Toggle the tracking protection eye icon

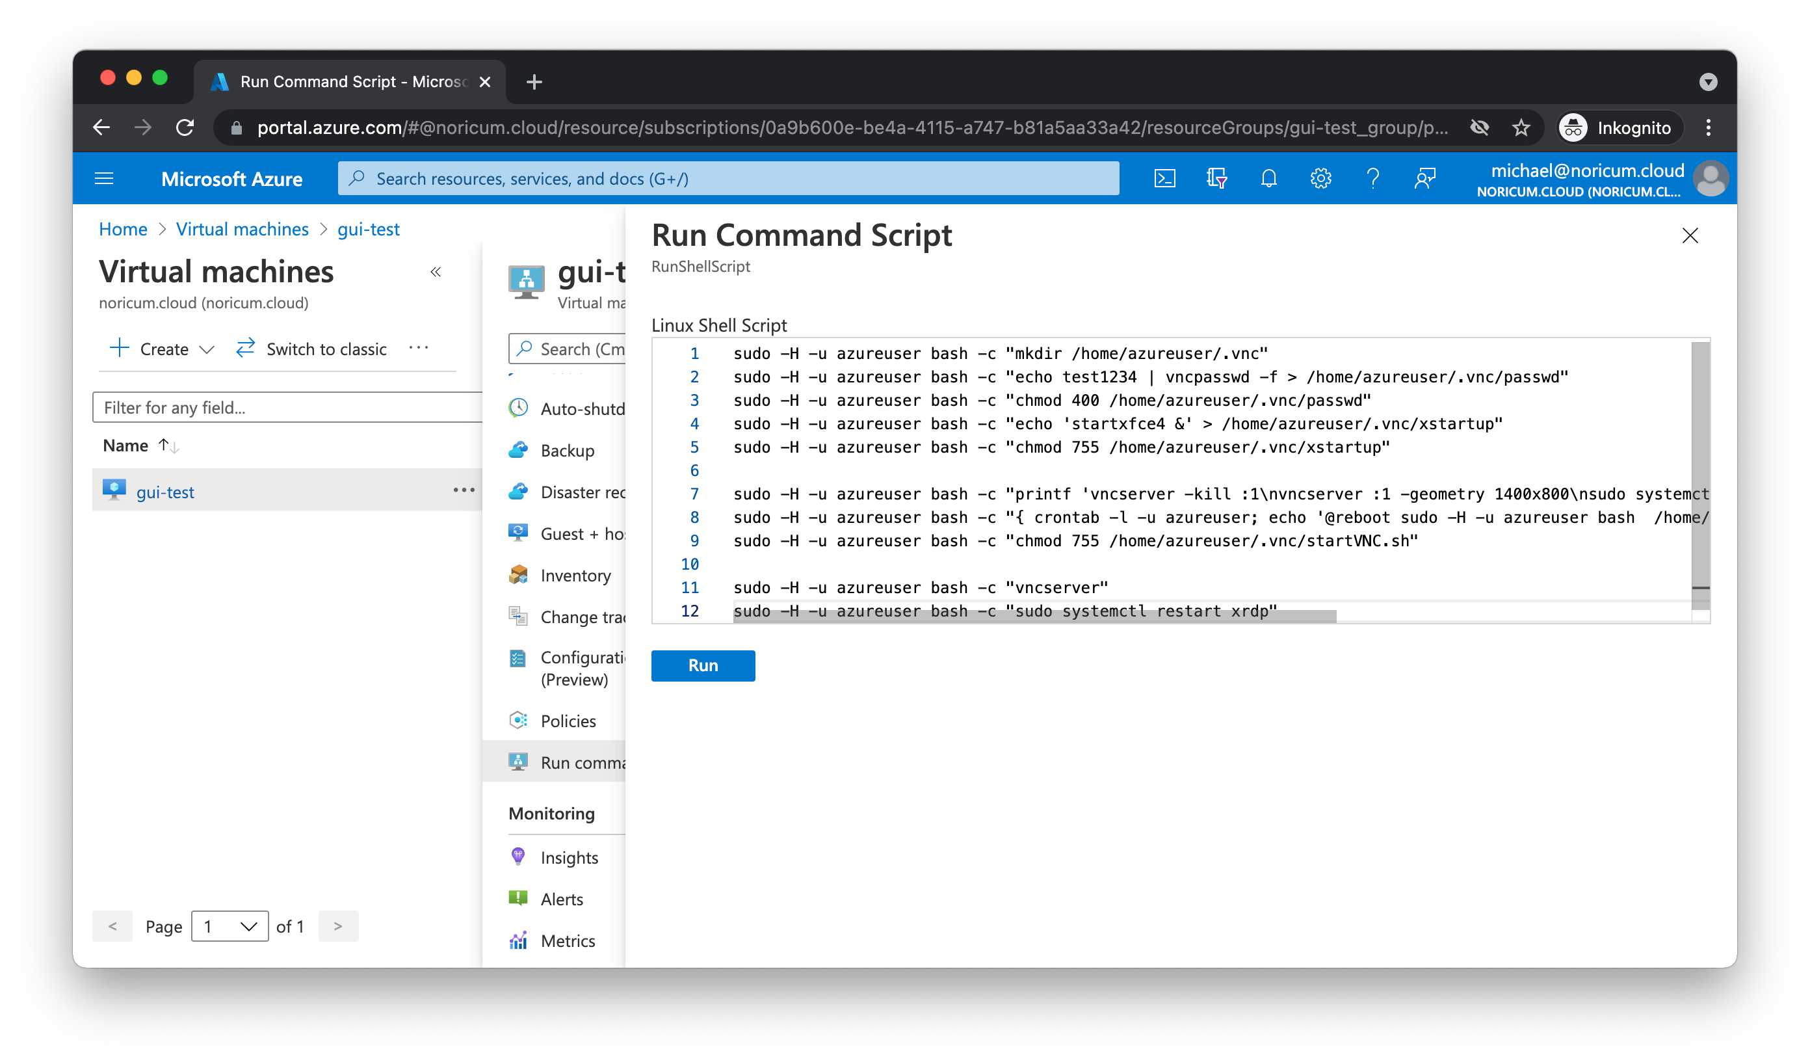(x=1479, y=128)
